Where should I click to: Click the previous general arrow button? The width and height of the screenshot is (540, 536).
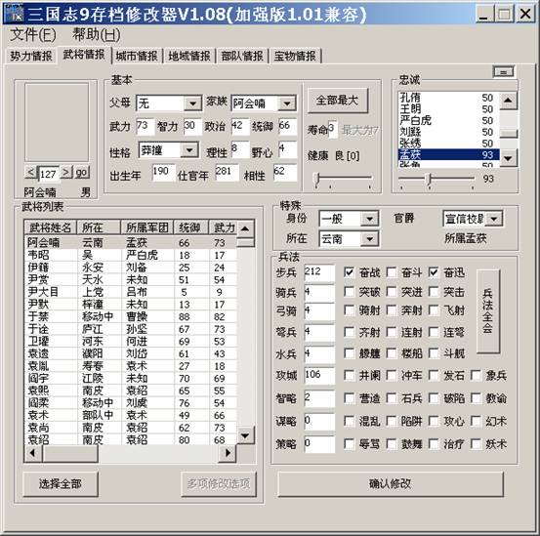point(30,172)
